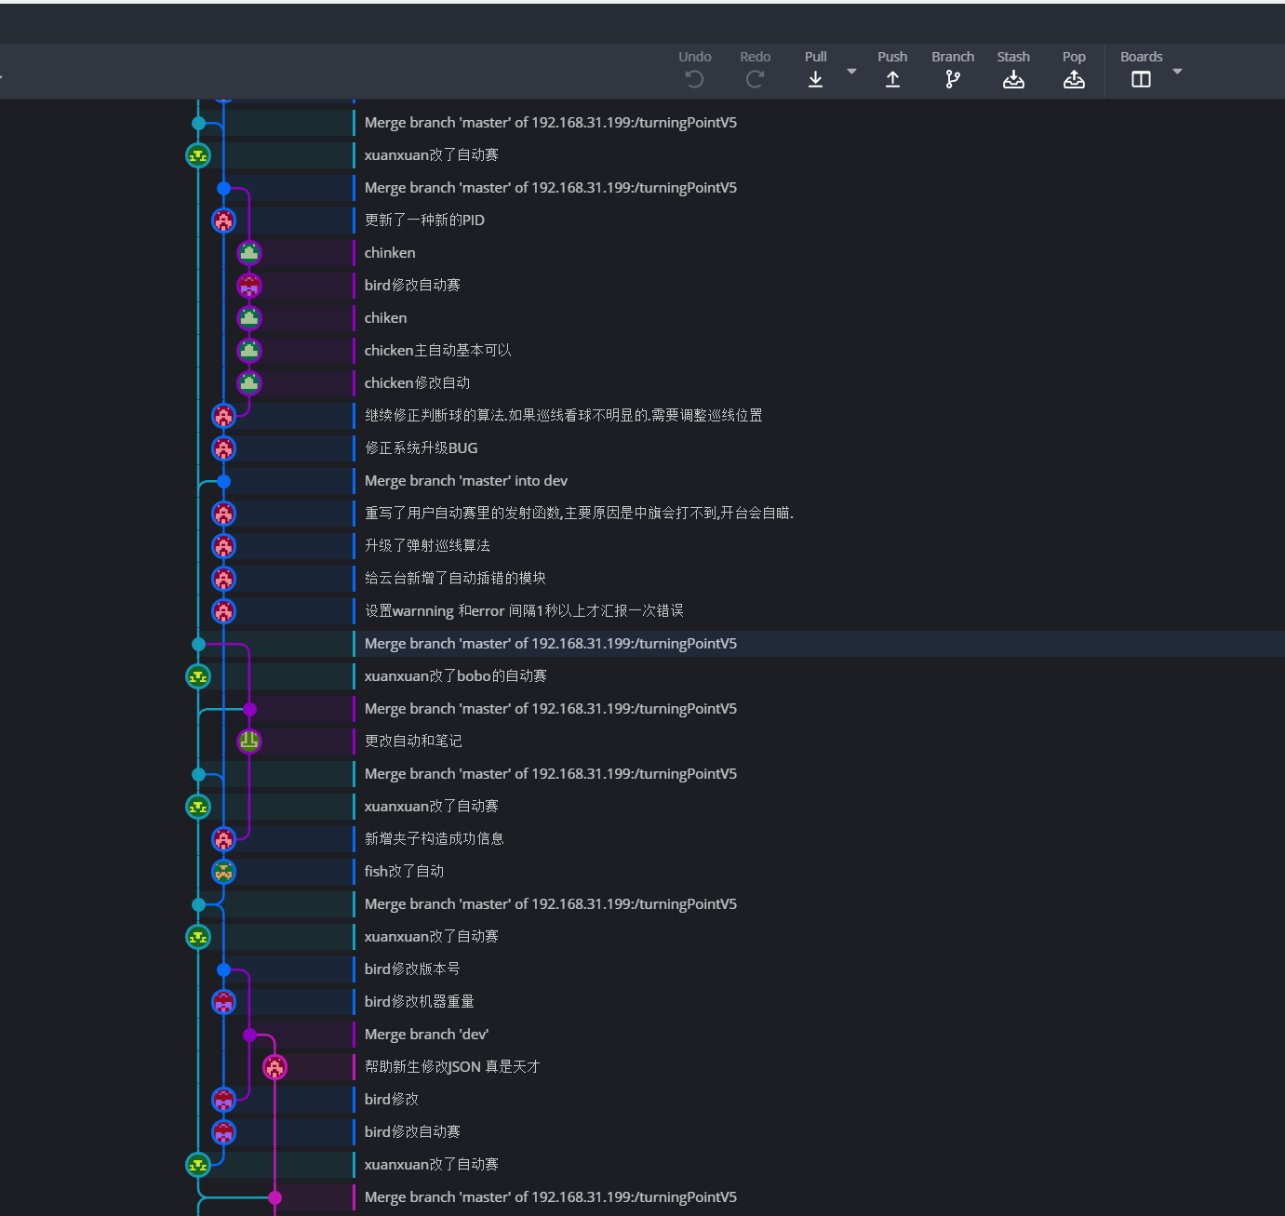Screen dimensions: 1285x1216
Task: Select commit 'bird修改版本号' message
Action: coord(412,969)
